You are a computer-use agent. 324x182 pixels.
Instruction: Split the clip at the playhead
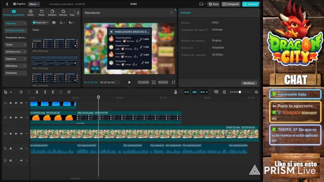pyautogui.click(x=37, y=92)
